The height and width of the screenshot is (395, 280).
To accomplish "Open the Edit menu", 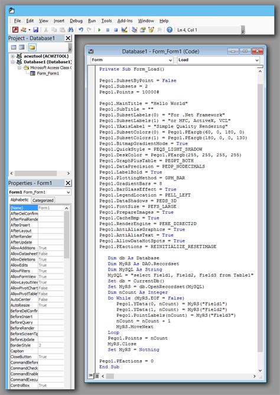I will coord(30,21).
